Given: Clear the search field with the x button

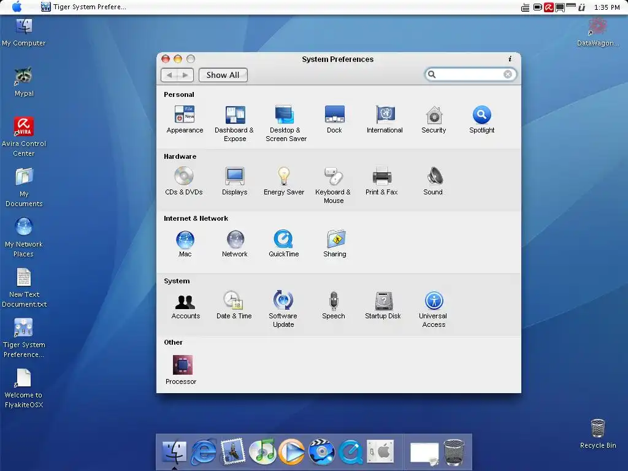Looking at the screenshot, I should click(508, 74).
